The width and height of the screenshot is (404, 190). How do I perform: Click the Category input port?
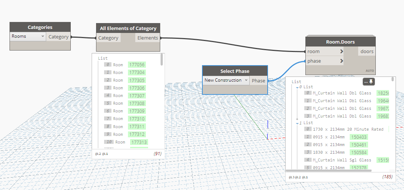pyautogui.click(x=108, y=38)
